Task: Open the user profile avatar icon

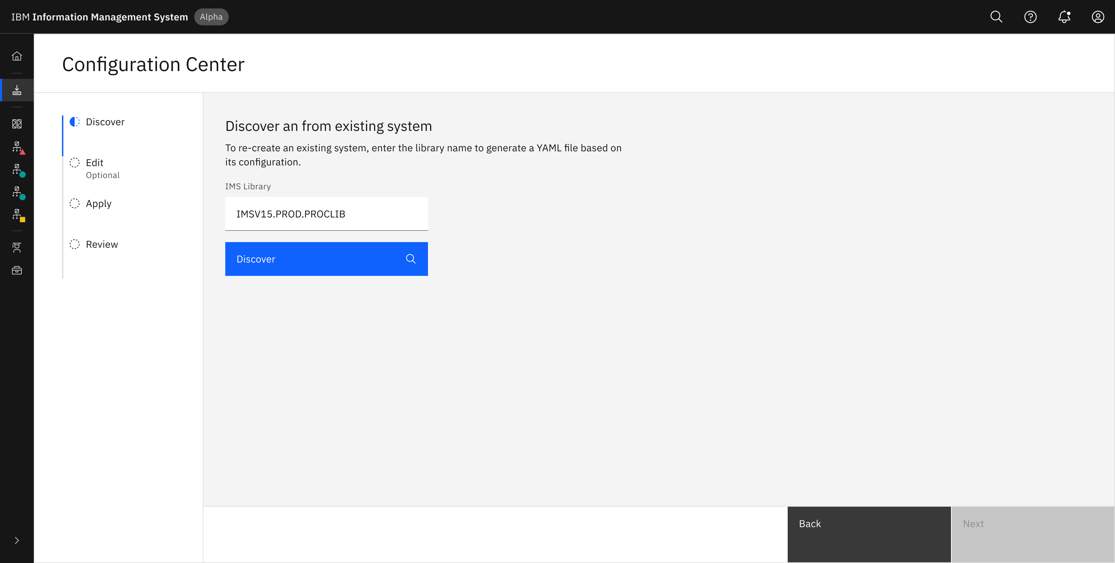Action: 1098,17
